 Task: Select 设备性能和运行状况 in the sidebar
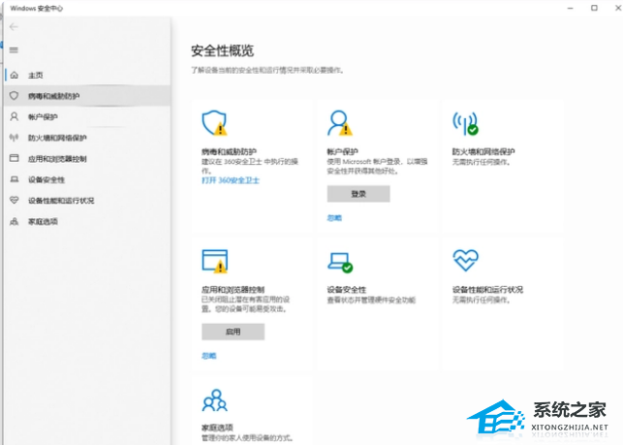click(x=61, y=201)
